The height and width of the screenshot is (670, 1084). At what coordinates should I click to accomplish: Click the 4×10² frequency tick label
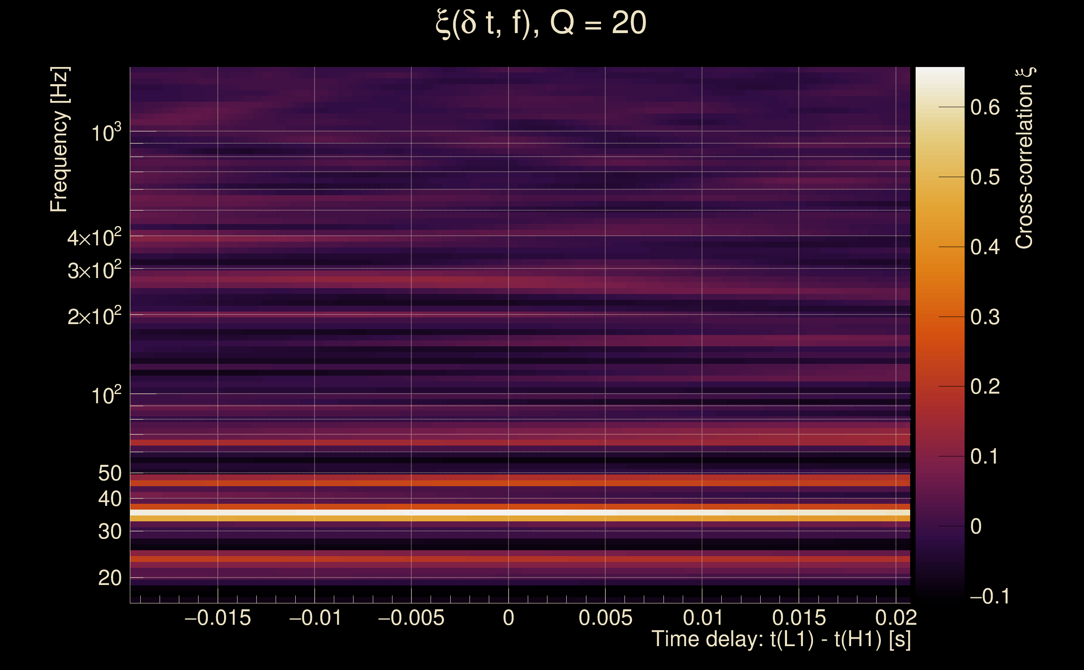coord(94,237)
